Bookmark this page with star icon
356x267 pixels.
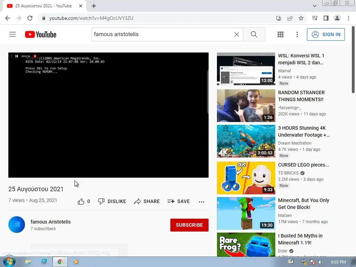(301, 18)
